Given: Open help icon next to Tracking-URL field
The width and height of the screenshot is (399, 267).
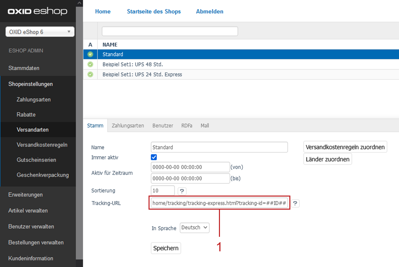Looking at the screenshot, I should coord(295,204).
